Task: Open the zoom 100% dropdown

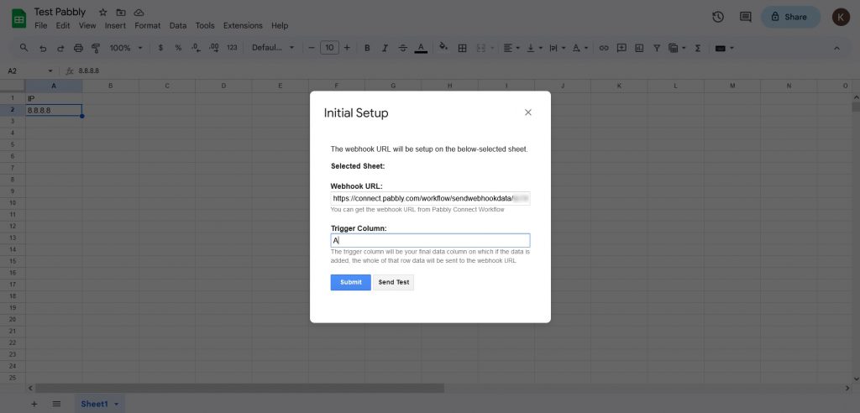Action: 125,48
